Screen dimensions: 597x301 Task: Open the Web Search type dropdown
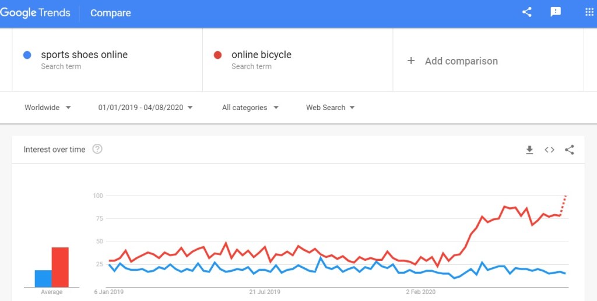pos(331,108)
